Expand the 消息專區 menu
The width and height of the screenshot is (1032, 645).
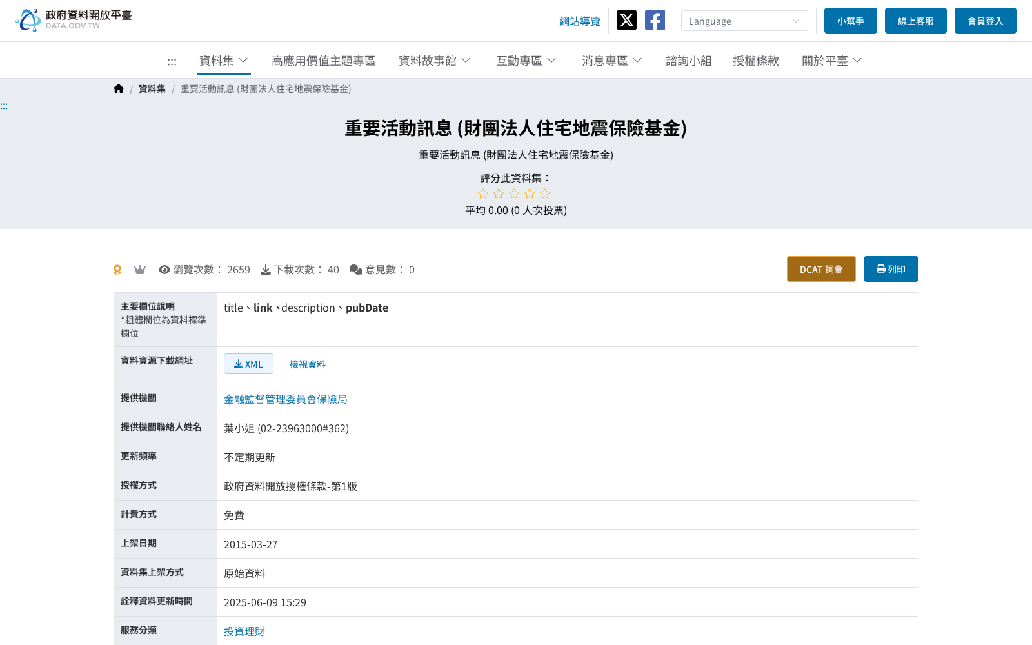coord(611,61)
